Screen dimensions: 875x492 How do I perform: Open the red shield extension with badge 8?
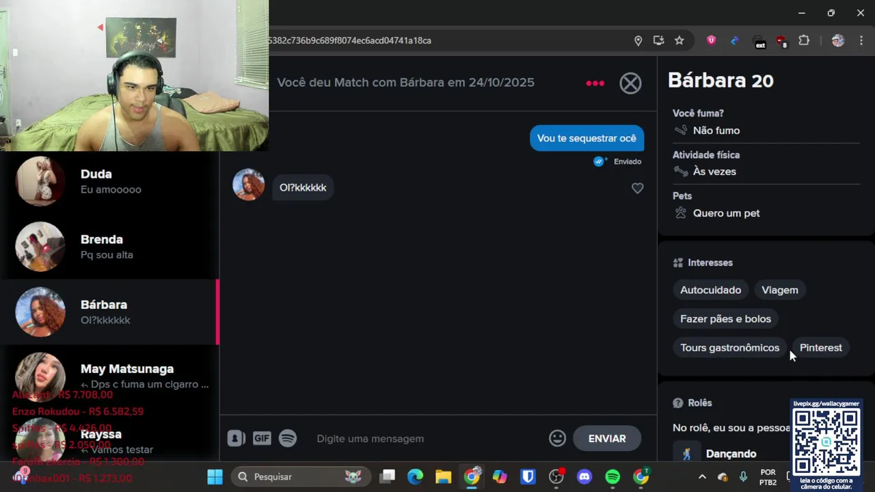pos(781,41)
